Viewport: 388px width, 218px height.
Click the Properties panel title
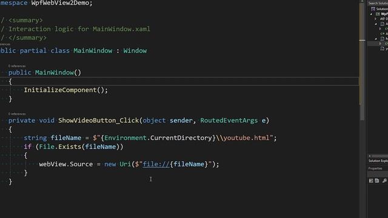(375, 168)
